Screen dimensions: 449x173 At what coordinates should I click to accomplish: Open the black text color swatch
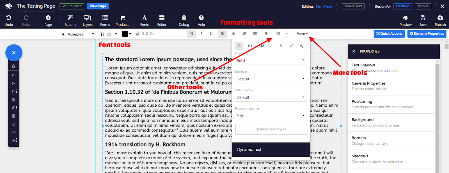click(x=125, y=34)
